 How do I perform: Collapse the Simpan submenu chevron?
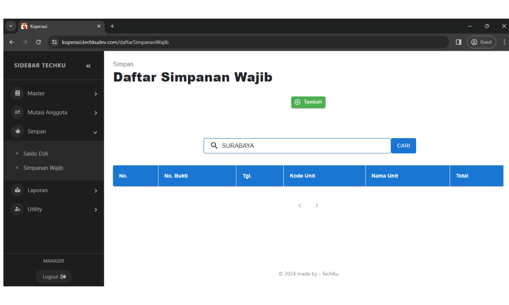(x=95, y=132)
